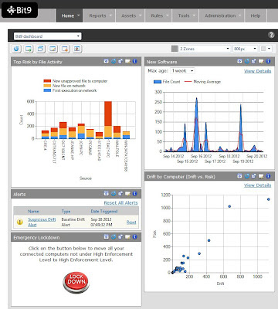Click the Moving Average legend entry
The image size is (278, 309).
click(x=203, y=82)
